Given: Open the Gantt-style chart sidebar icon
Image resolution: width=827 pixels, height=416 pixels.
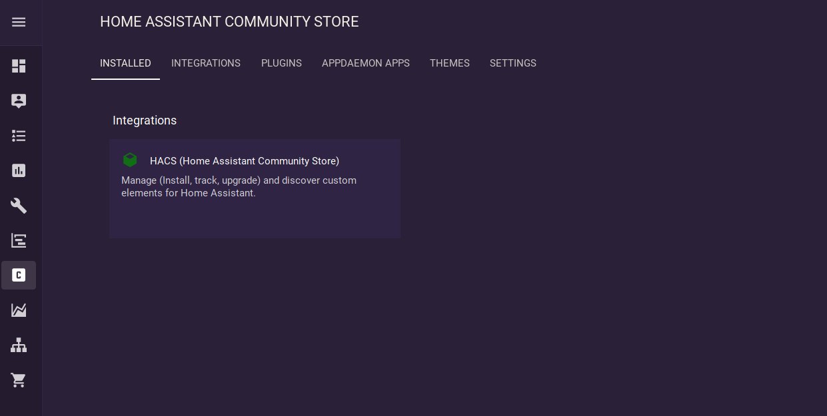Looking at the screenshot, I should (x=19, y=240).
